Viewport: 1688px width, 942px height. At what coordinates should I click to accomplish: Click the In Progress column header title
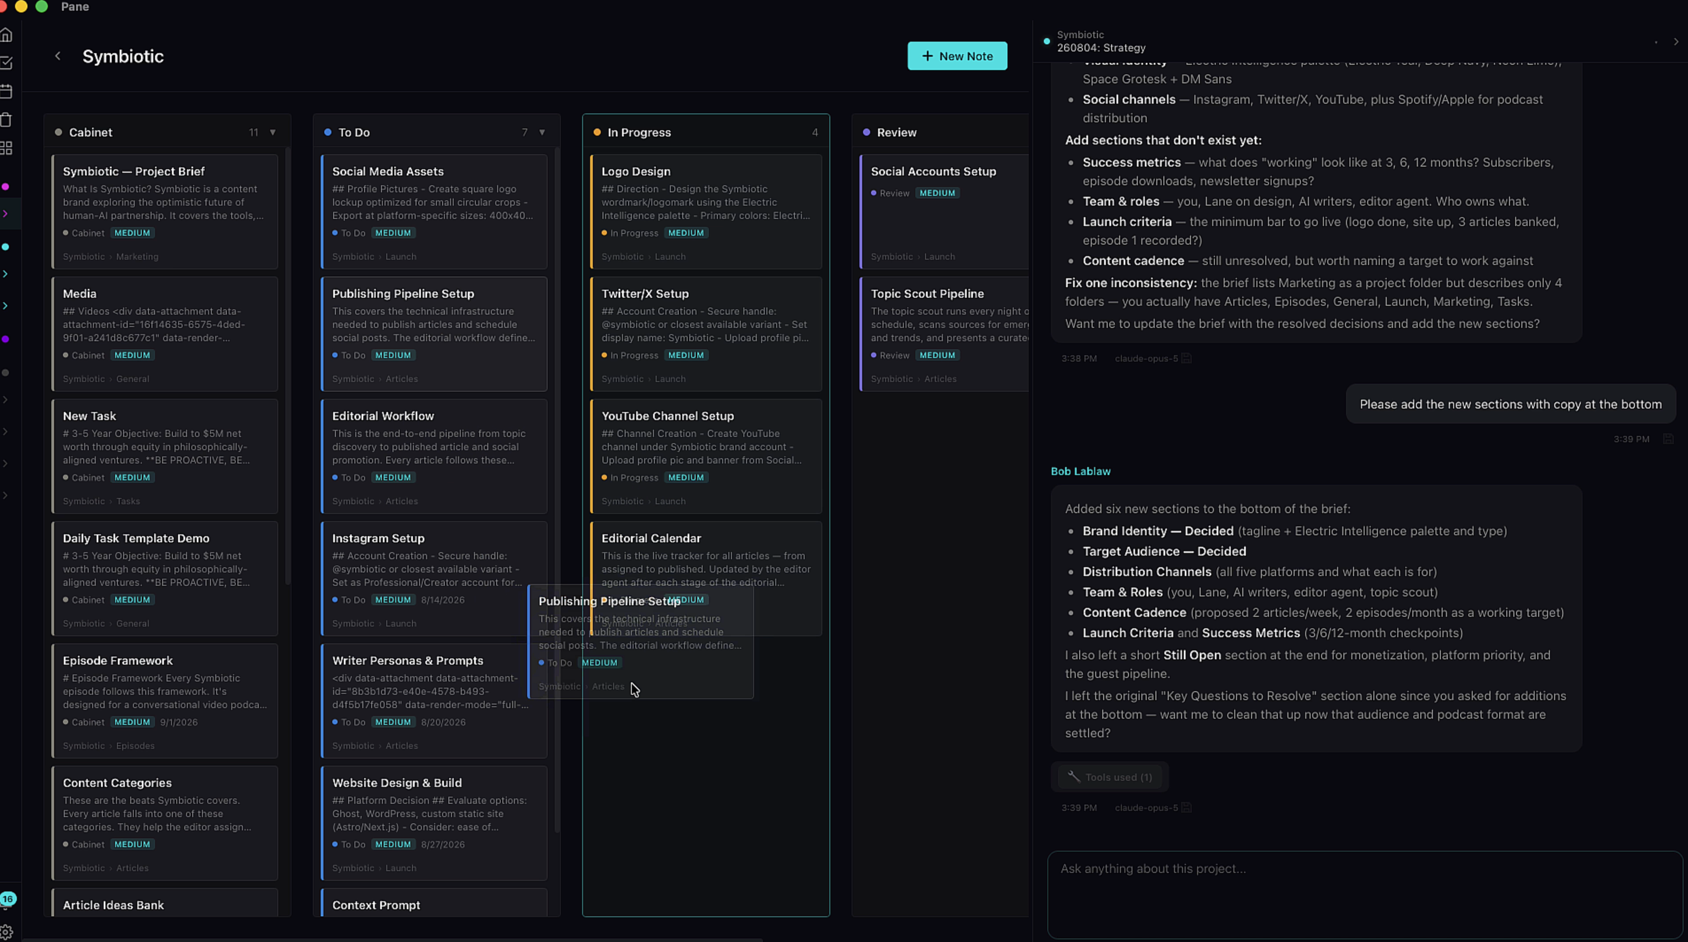(639, 132)
